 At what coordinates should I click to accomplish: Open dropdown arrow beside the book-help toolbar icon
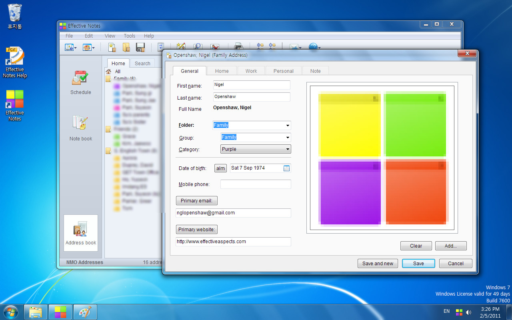(76, 48)
